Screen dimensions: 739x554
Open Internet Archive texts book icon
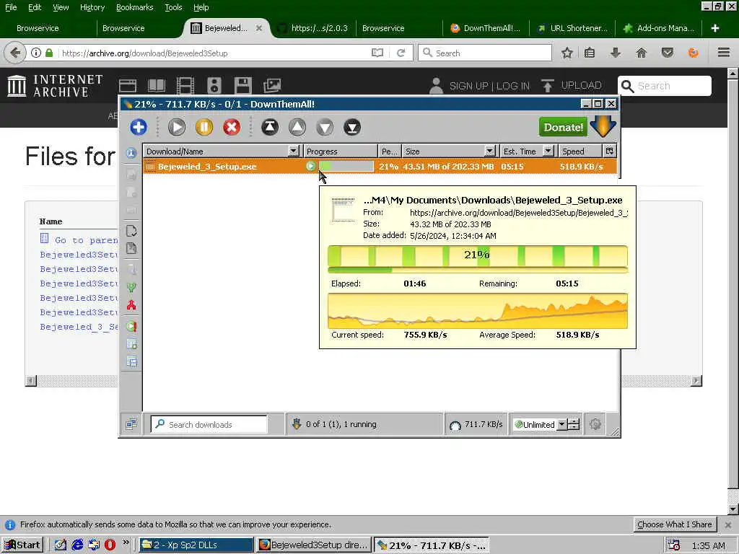click(x=157, y=85)
